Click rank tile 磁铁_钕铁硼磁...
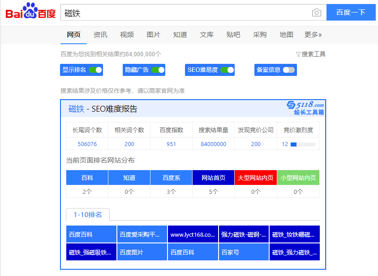The width and height of the screenshot is (378, 276). (295, 234)
